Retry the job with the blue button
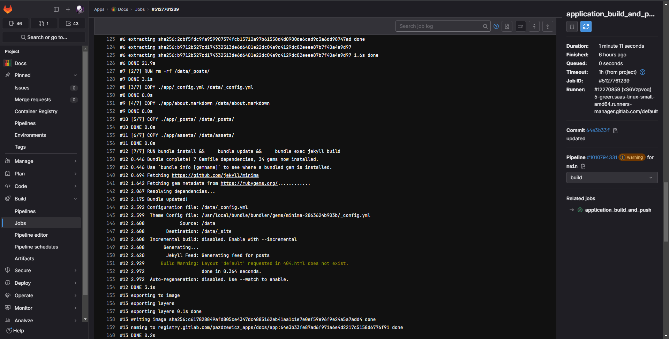669x339 pixels. [586, 26]
